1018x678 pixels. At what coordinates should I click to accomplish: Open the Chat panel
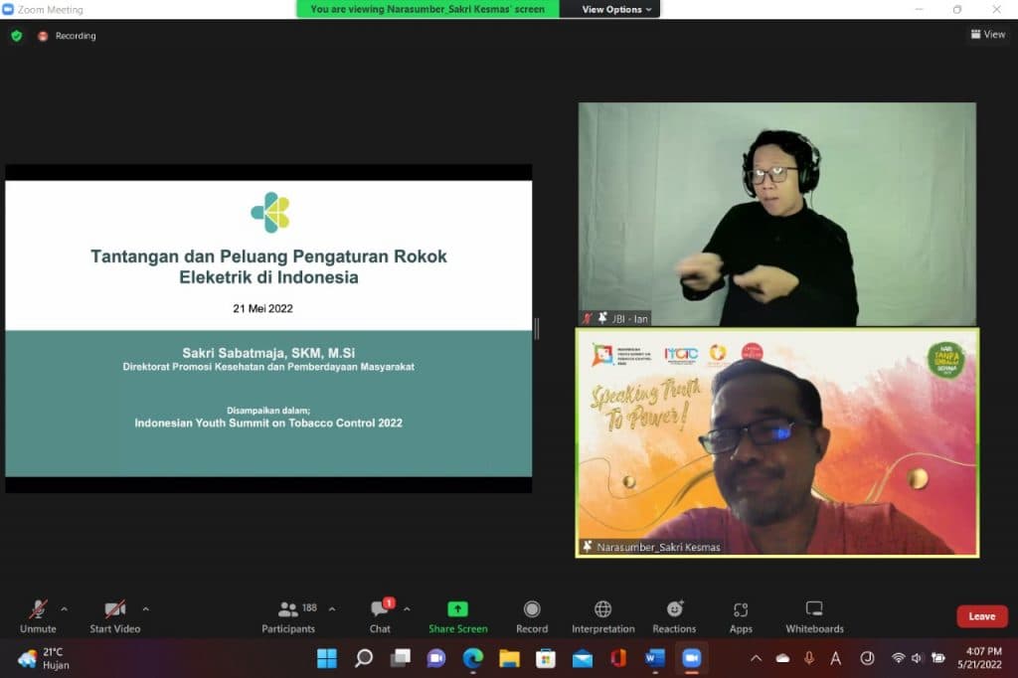[381, 616]
